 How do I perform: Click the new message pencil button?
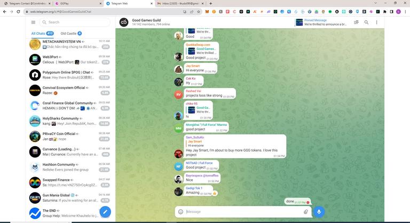105,212
